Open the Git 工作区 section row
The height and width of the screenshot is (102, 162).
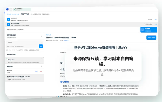82,19
